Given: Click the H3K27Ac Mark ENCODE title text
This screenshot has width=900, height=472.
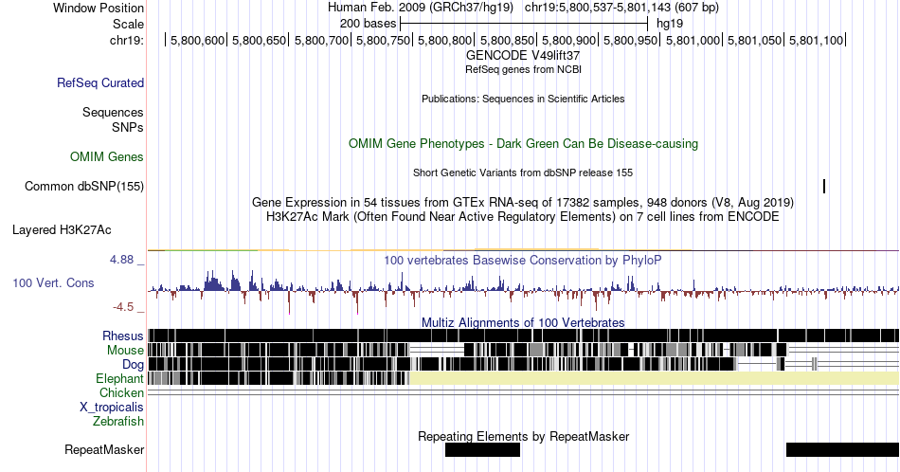Looking at the screenshot, I should pyautogui.click(x=523, y=216).
